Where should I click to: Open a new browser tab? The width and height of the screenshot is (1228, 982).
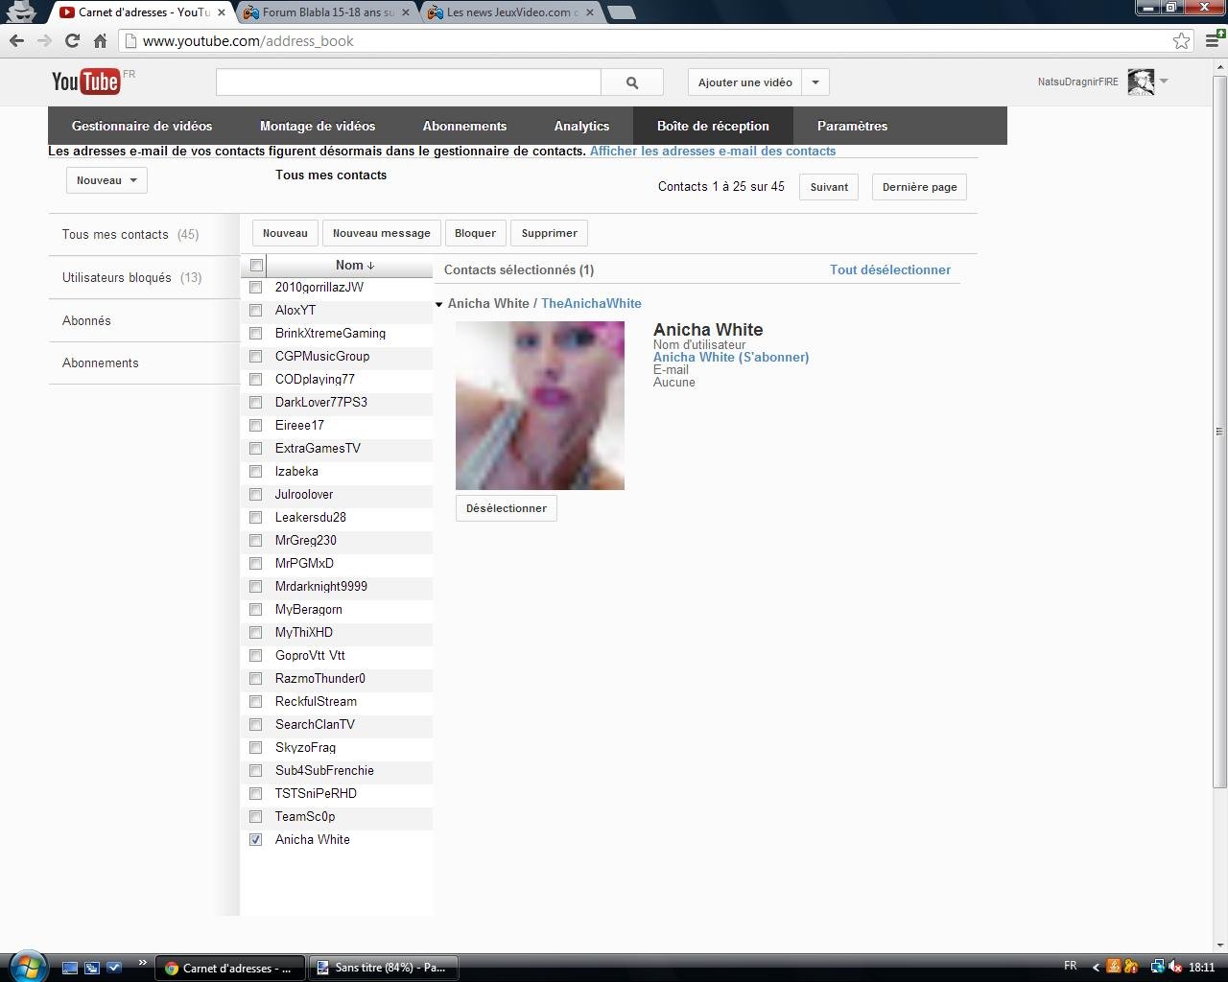(622, 12)
